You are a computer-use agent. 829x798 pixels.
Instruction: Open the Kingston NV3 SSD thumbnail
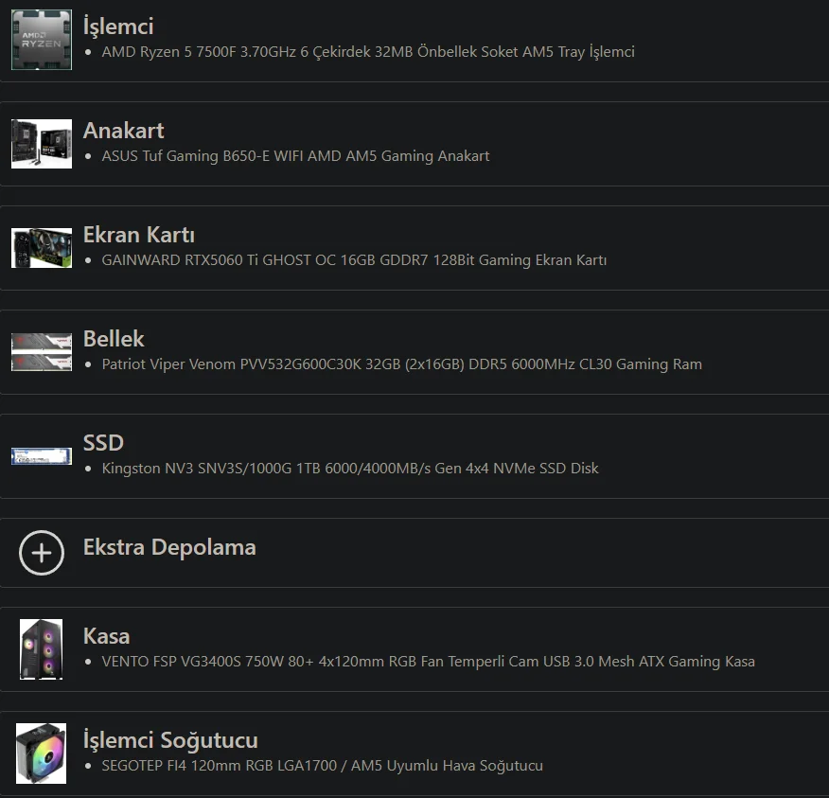coord(42,456)
